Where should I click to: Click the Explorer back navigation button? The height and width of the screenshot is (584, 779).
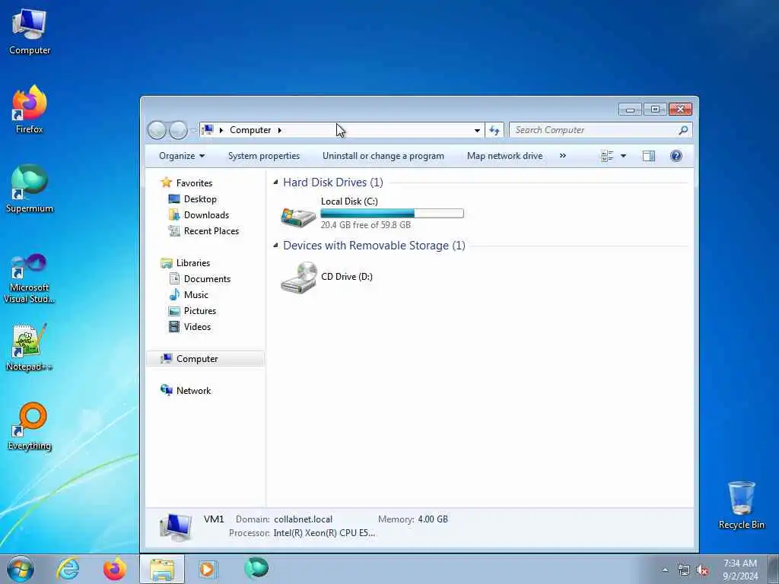click(157, 130)
